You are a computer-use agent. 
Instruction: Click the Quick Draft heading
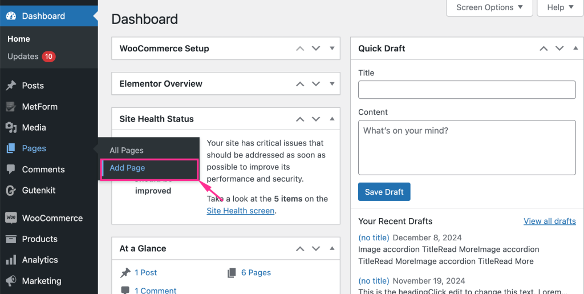click(382, 49)
